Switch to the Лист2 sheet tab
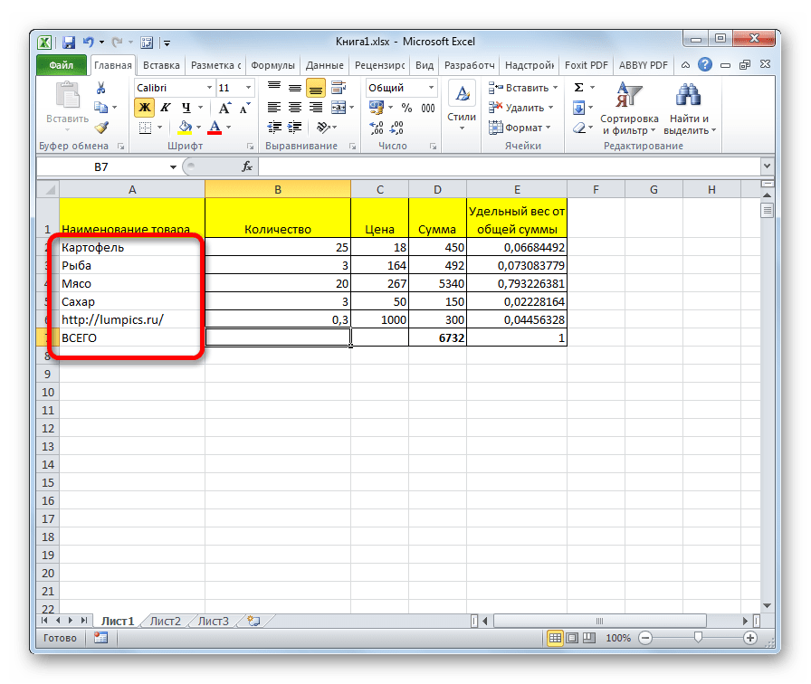This screenshot has width=811, height=684. click(x=165, y=622)
